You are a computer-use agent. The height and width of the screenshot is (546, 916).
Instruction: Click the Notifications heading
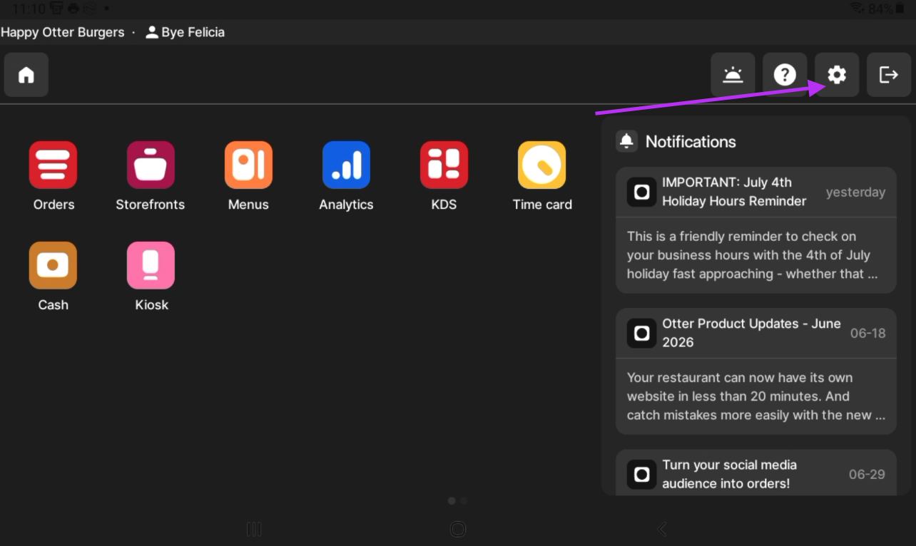pyautogui.click(x=691, y=141)
